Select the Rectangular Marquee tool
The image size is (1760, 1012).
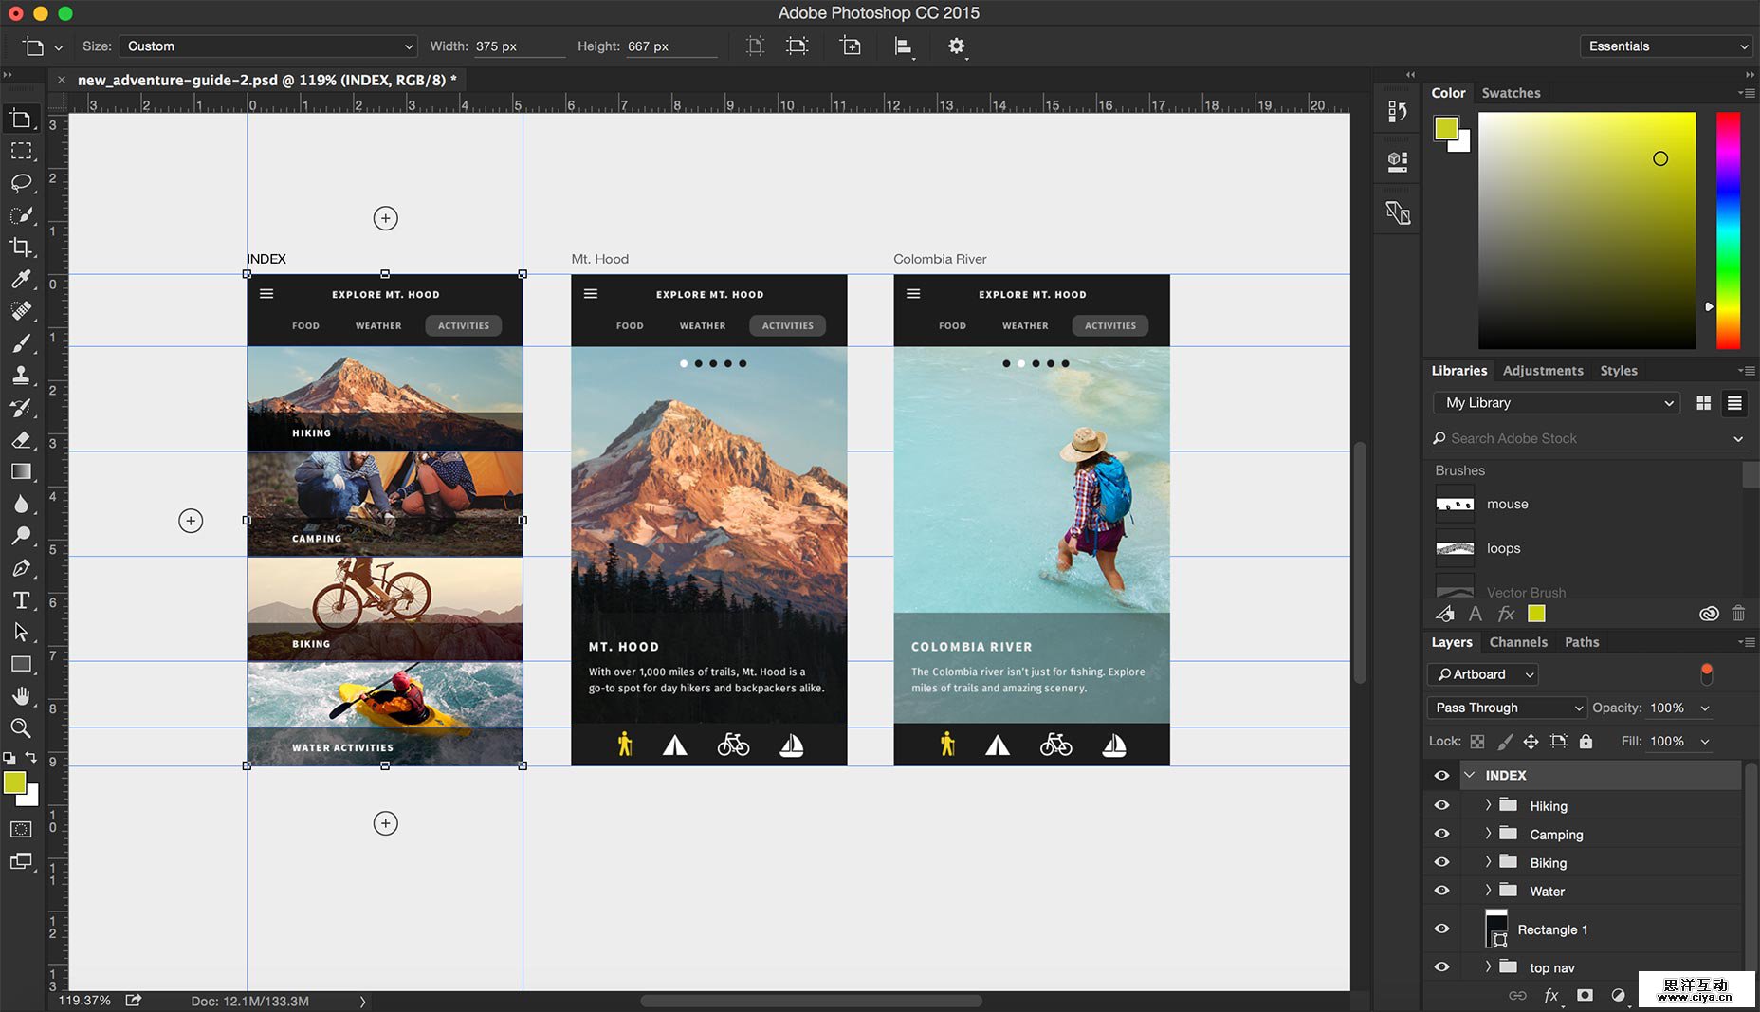[x=22, y=150]
